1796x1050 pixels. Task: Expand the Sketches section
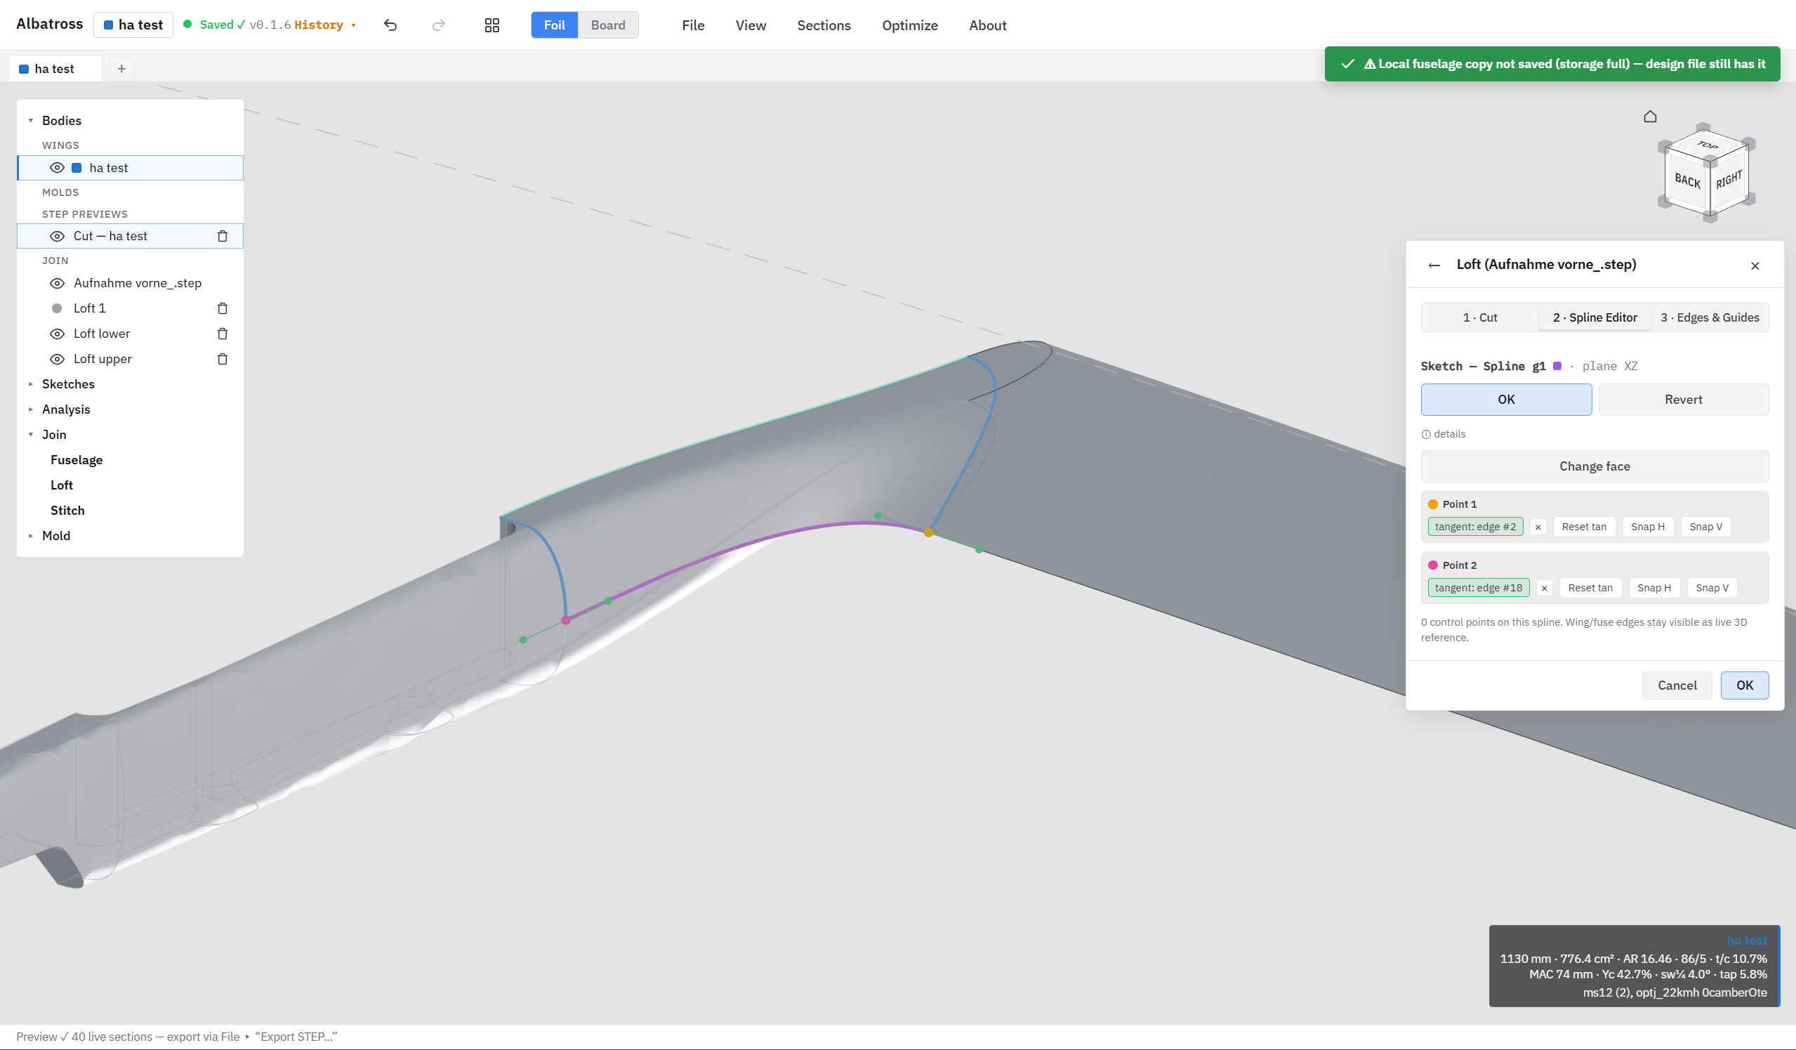(31, 384)
